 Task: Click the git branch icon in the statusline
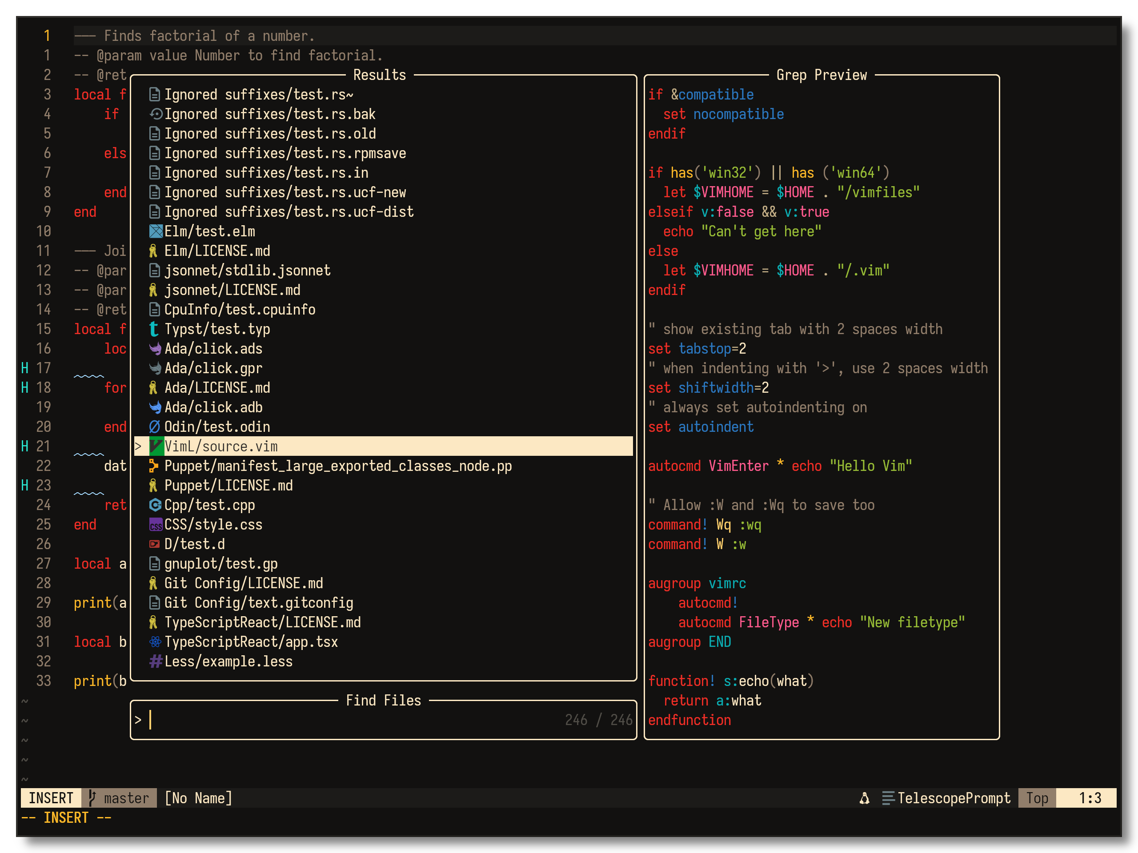(92, 798)
